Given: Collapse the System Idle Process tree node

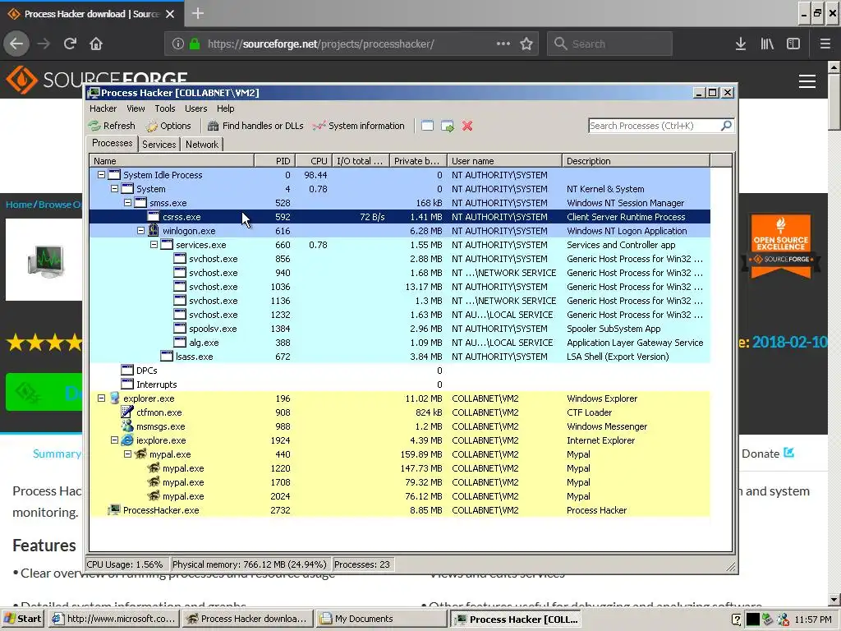Looking at the screenshot, I should click(101, 174).
